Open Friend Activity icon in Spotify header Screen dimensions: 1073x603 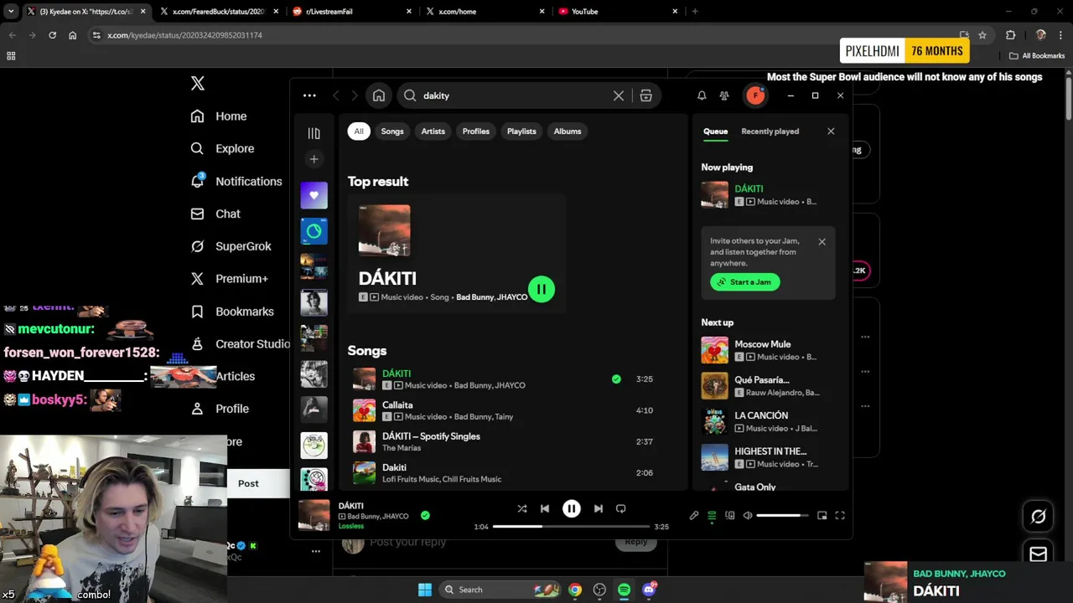724,95
